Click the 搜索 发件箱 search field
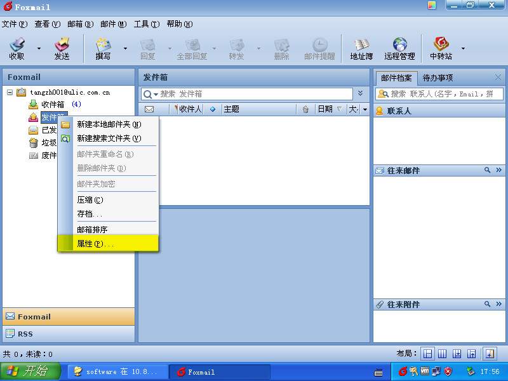The image size is (508, 381). click(x=254, y=94)
